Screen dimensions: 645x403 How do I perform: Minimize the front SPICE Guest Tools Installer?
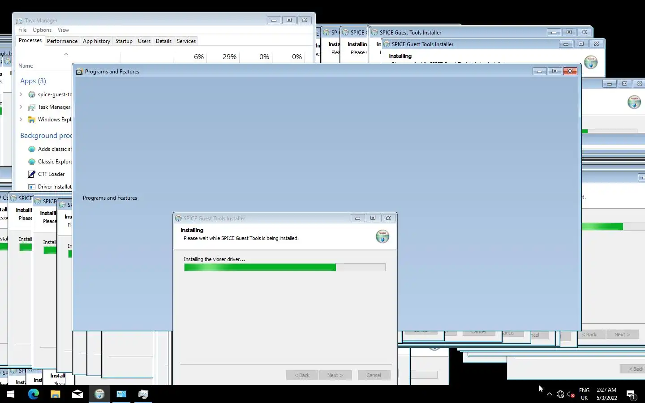point(357,218)
